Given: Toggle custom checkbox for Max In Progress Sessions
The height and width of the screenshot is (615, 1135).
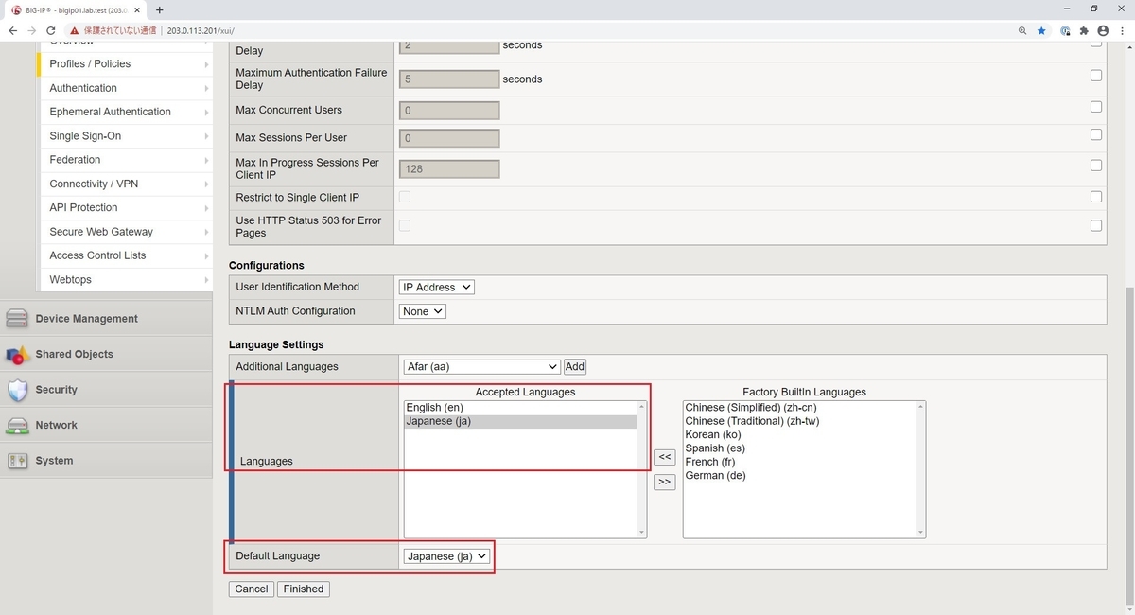Looking at the screenshot, I should pos(1096,166).
